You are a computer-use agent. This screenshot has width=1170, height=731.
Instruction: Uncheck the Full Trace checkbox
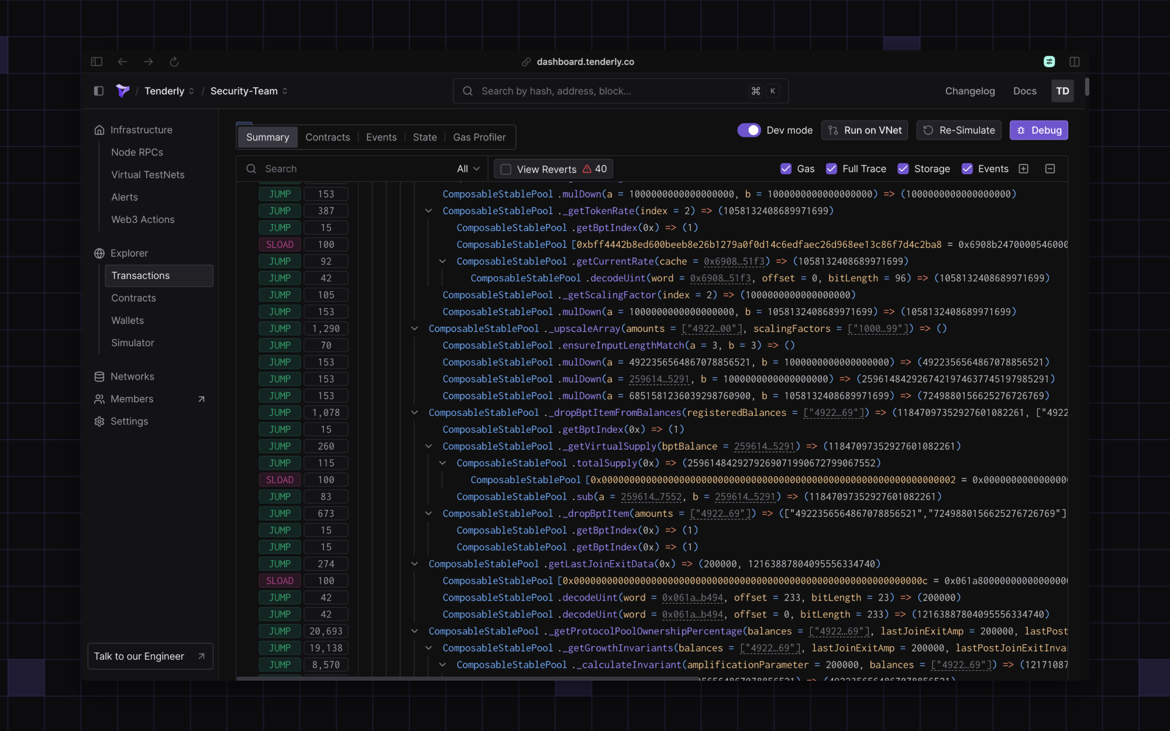pos(832,168)
